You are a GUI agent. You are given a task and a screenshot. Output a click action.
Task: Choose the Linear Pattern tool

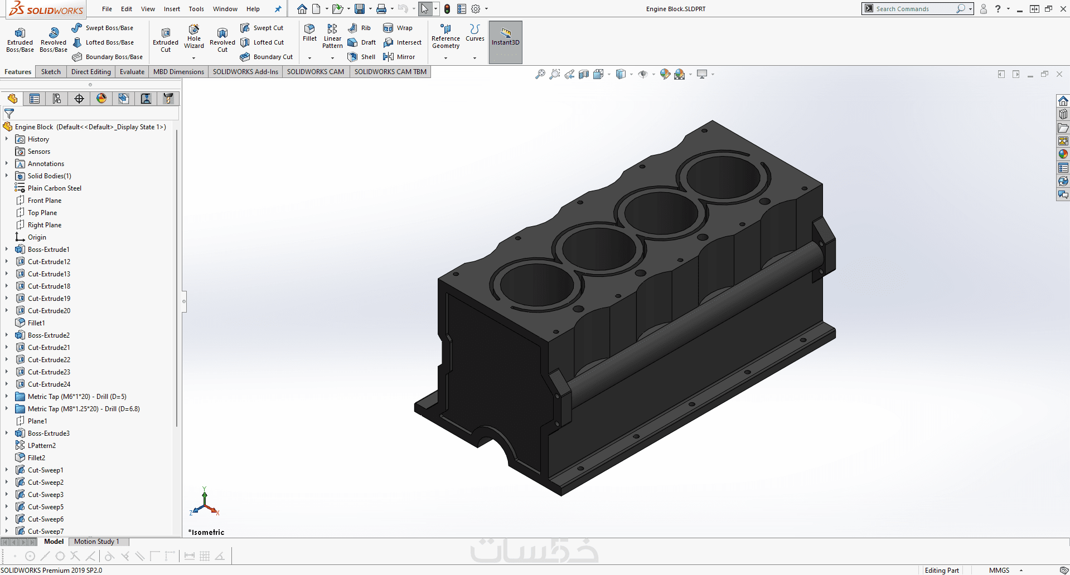click(x=332, y=36)
